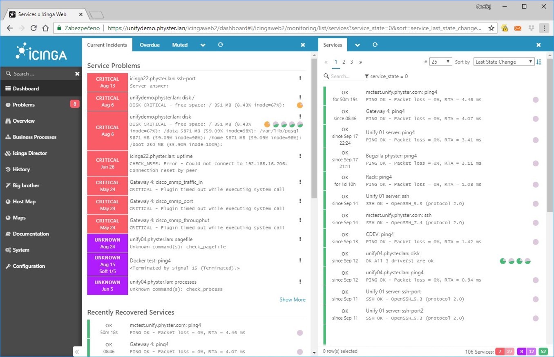Screen dimensions: 554x357
Task: Click unhandled icon for ssh-port problem
Action: click(300, 78)
